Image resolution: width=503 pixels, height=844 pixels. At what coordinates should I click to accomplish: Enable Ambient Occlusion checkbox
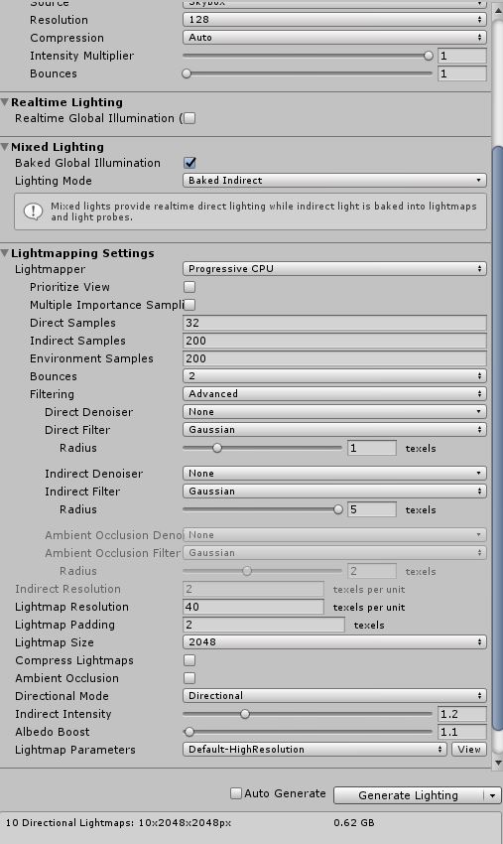(189, 678)
